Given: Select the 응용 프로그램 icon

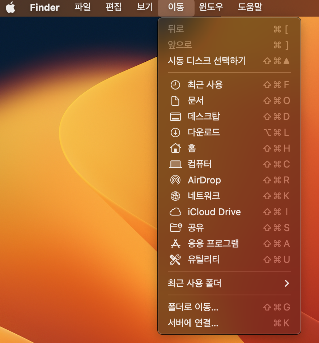Looking at the screenshot, I should [175, 244].
